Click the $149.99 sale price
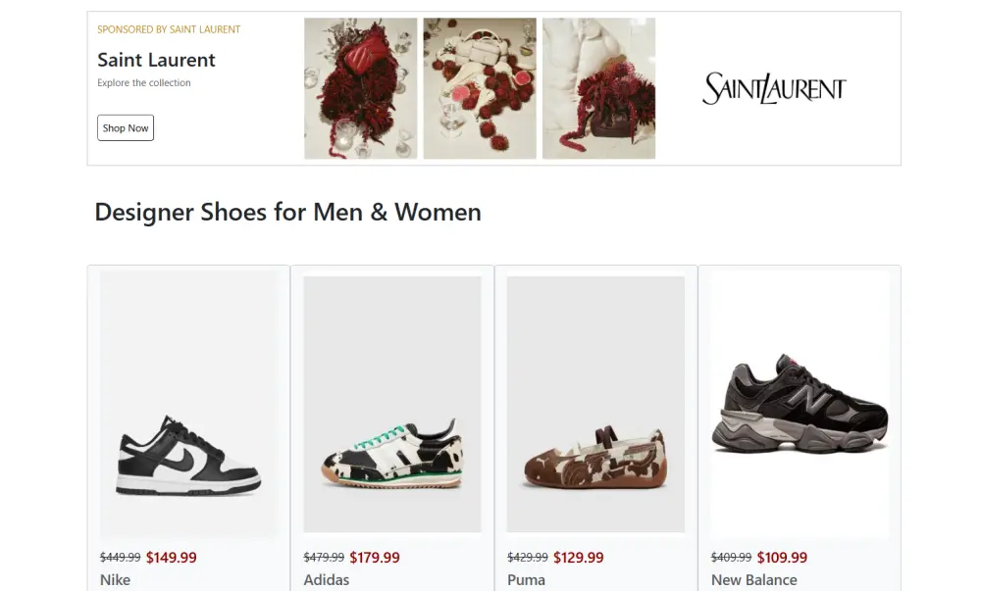The width and height of the screenshot is (981, 591). click(x=172, y=558)
